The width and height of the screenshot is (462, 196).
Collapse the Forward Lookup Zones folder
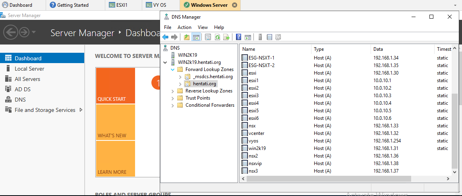[173, 70]
